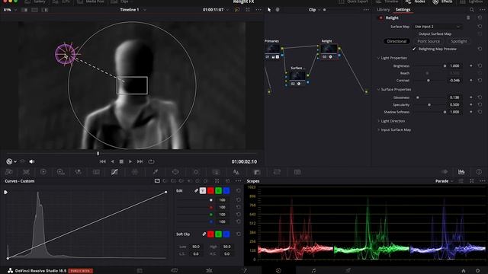
Task: Toggle Soft Clip channel link
Action: 204,234
